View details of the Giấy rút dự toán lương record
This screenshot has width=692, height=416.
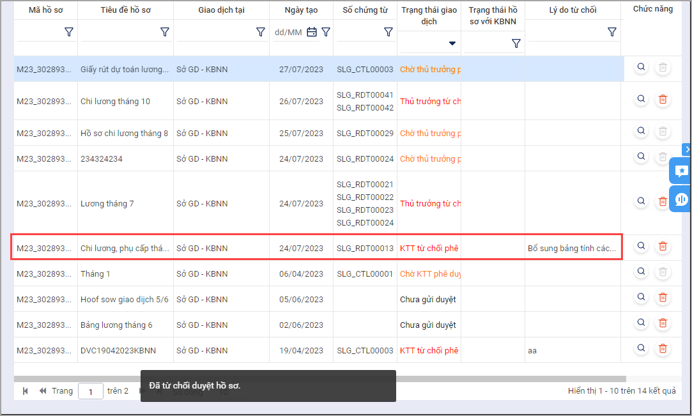click(642, 67)
